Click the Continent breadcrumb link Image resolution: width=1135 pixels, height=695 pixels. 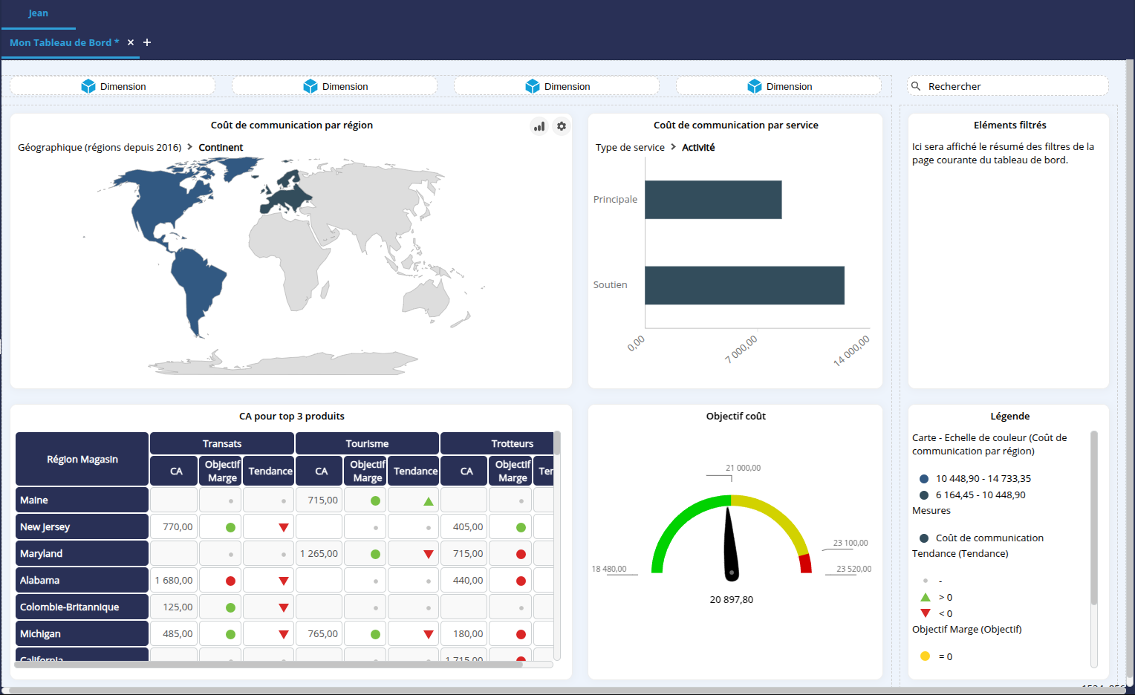(x=221, y=147)
